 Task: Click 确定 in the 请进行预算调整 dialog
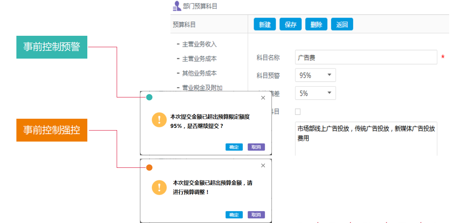234,215
